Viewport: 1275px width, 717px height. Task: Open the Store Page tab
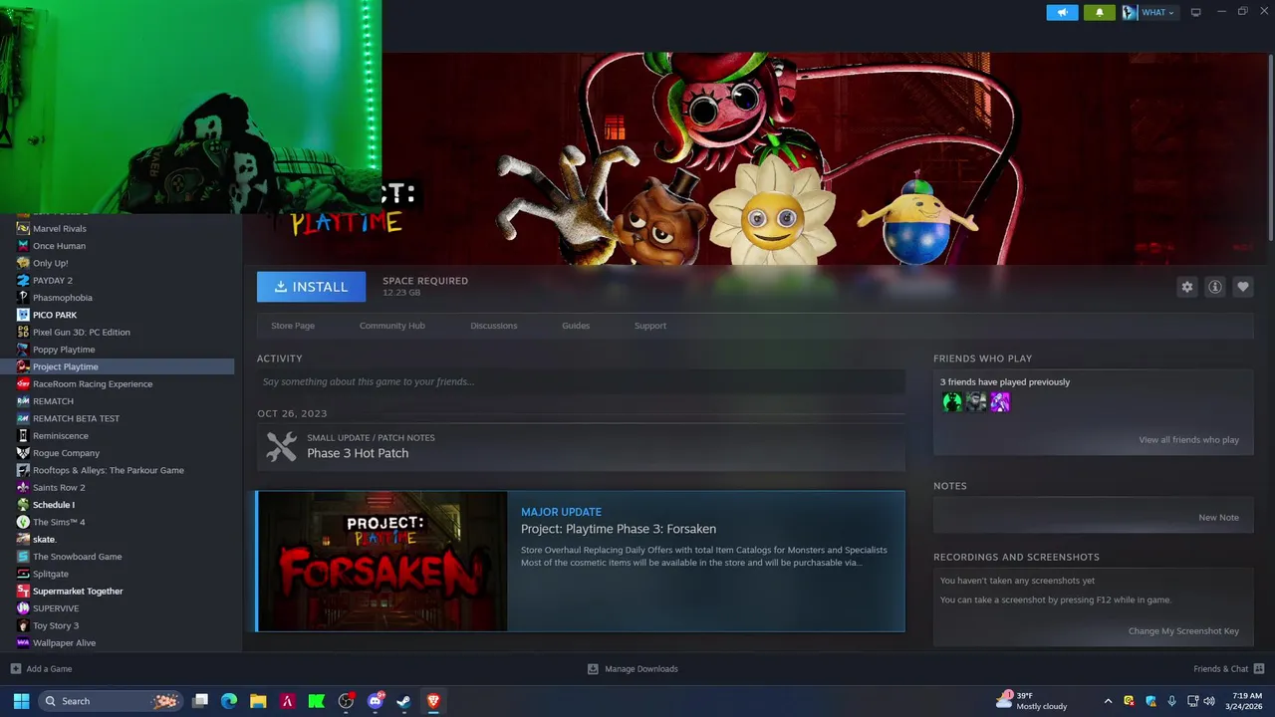293,326
